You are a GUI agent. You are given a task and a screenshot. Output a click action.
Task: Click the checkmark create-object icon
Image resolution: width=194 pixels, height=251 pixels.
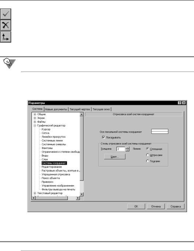coord(6,14)
